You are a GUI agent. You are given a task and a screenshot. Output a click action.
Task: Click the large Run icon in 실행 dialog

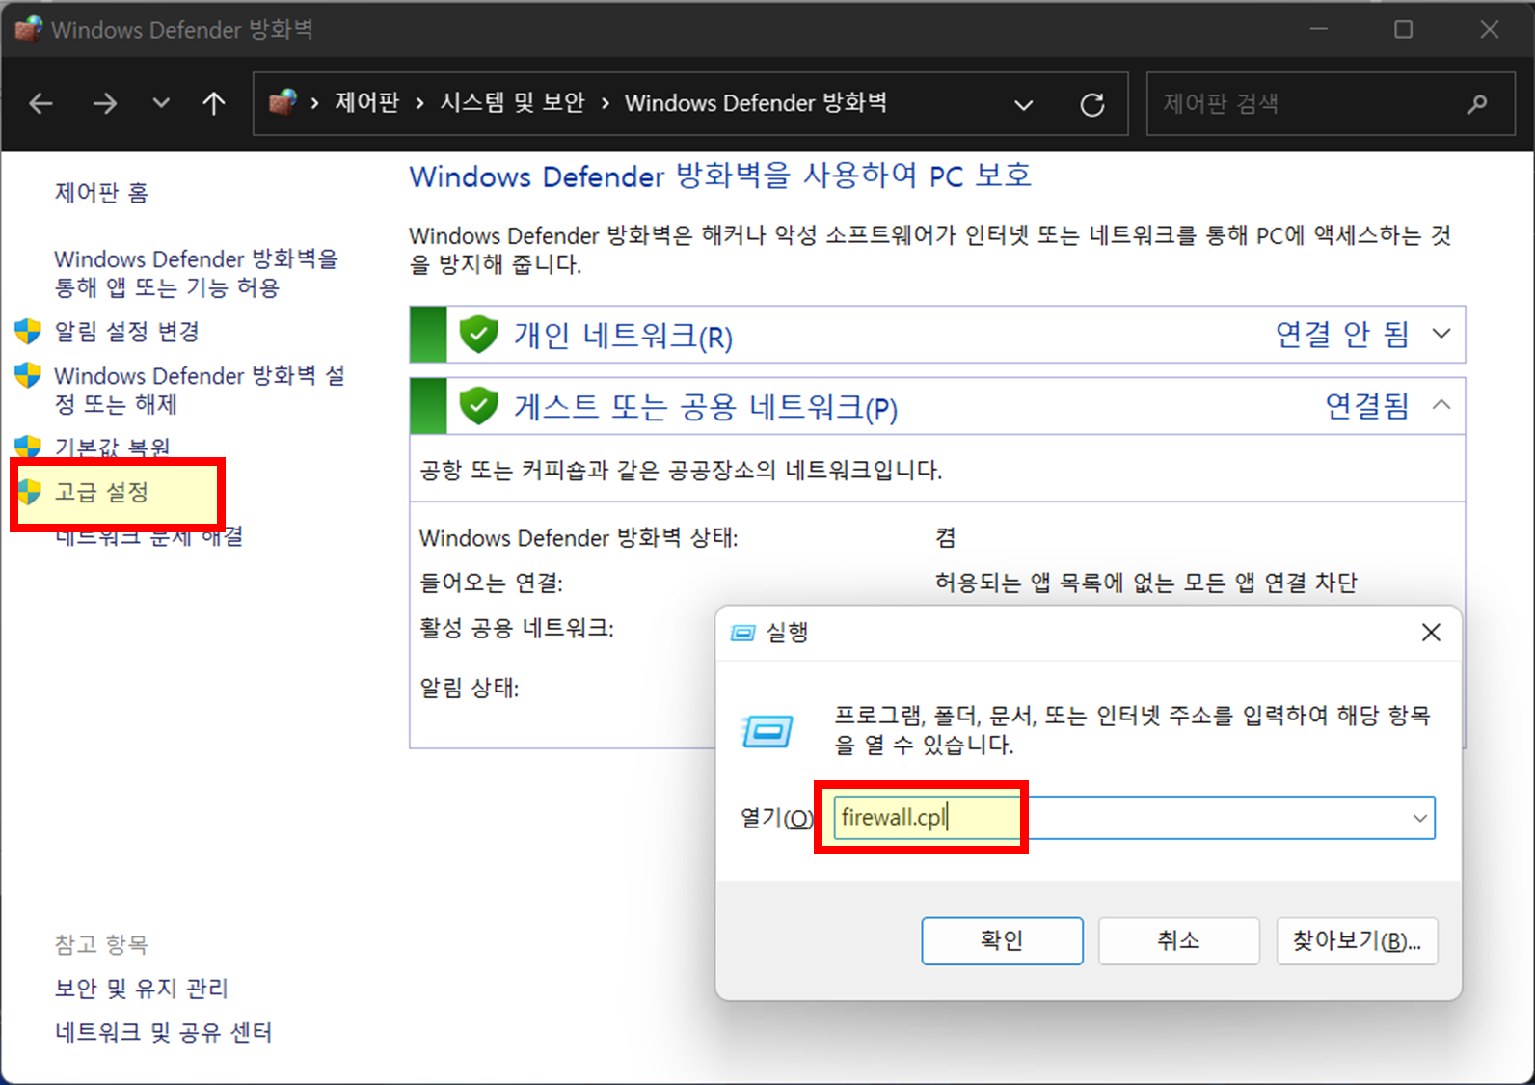[x=767, y=731]
